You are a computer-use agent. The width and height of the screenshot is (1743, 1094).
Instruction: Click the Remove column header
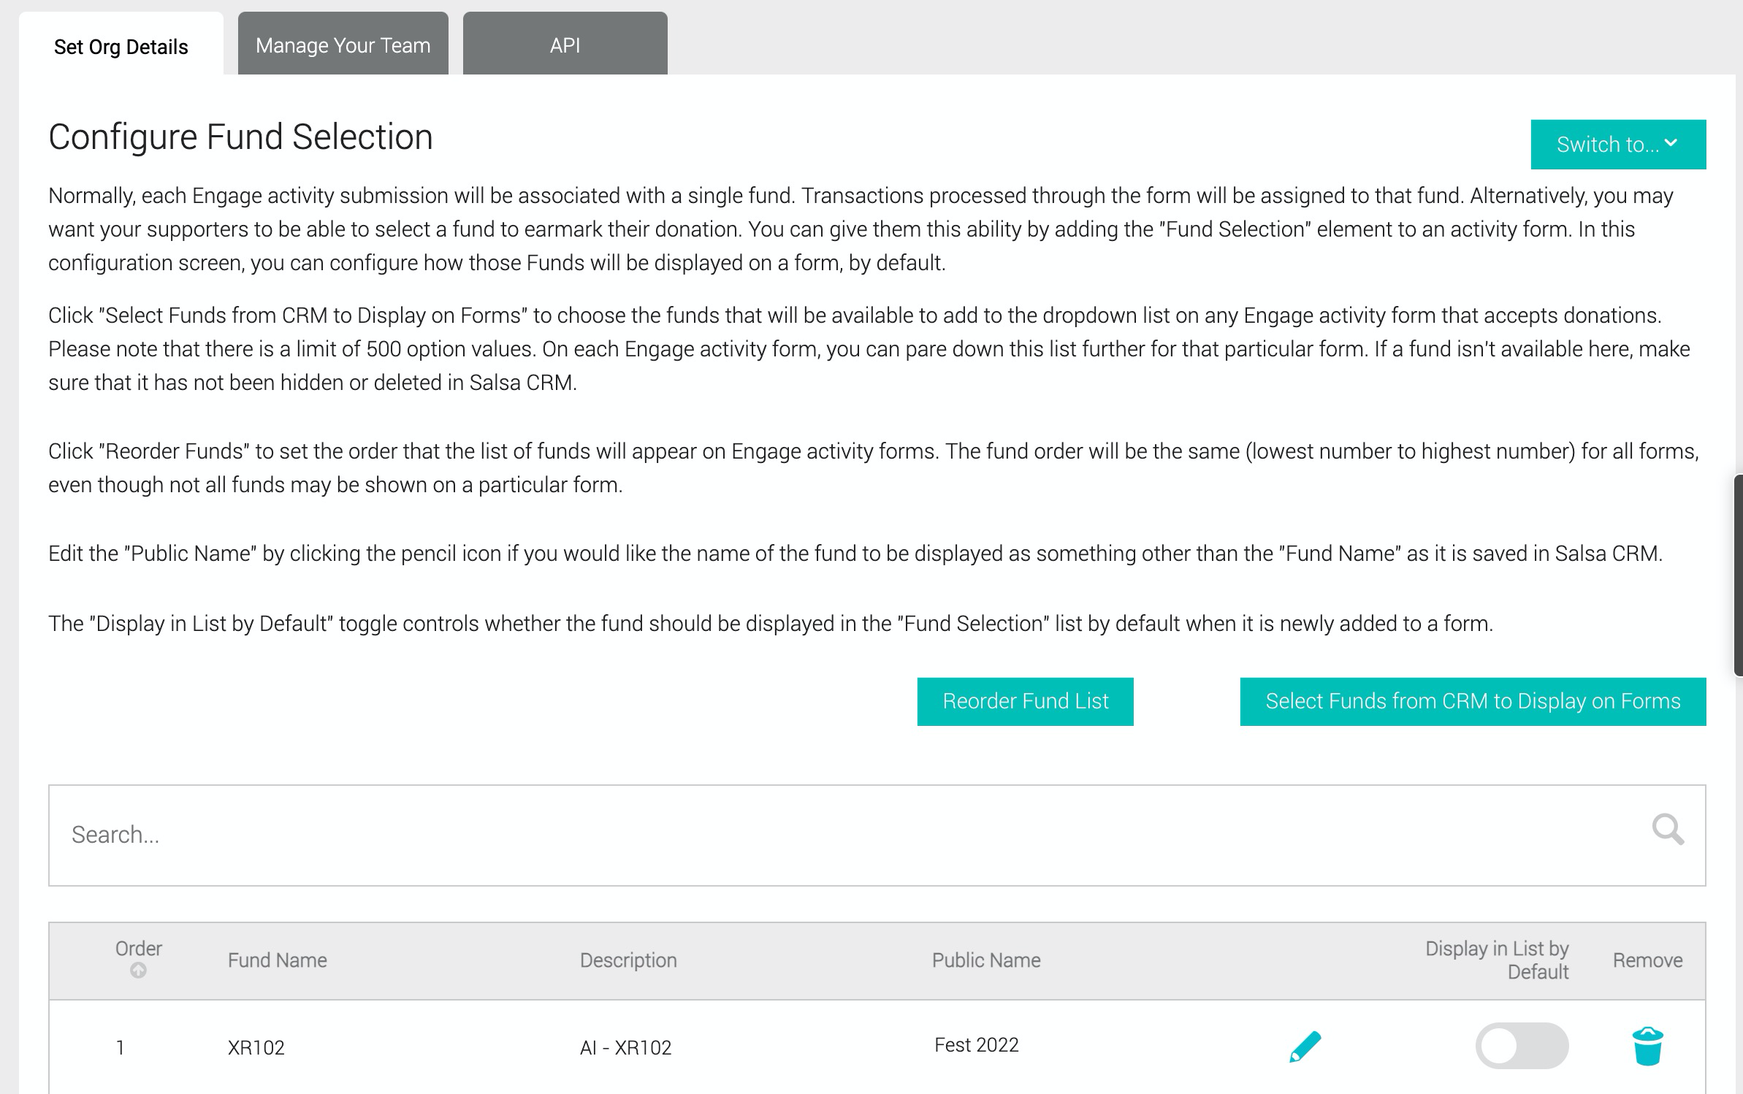coord(1647,960)
